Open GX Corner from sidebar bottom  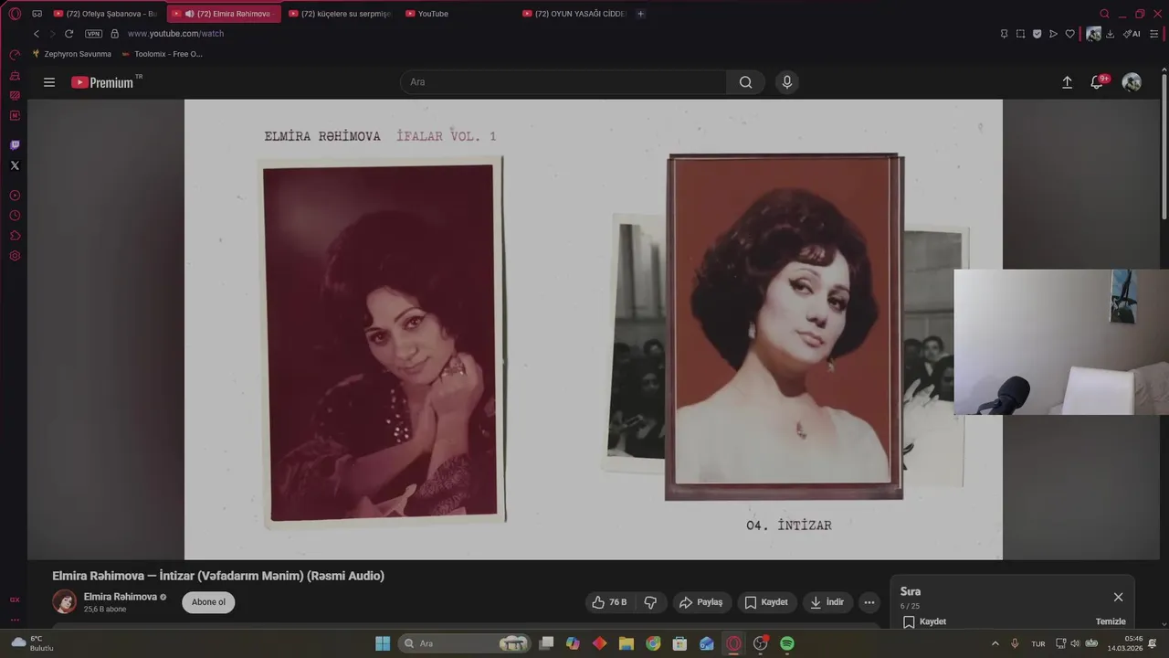[x=15, y=600]
